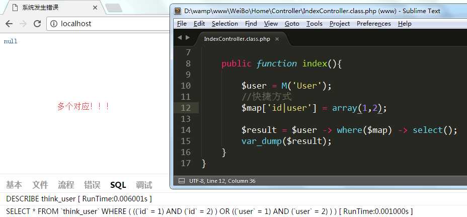Switch to the 调试 trace tab

tap(144, 185)
